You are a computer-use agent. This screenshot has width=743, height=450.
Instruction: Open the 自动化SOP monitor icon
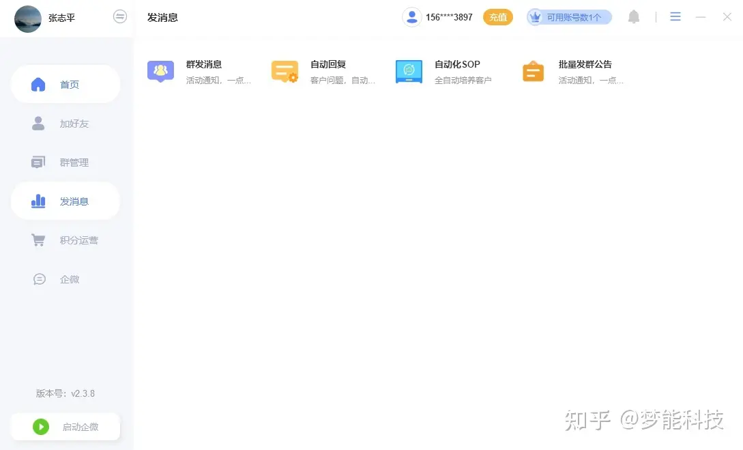(x=409, y=71)
